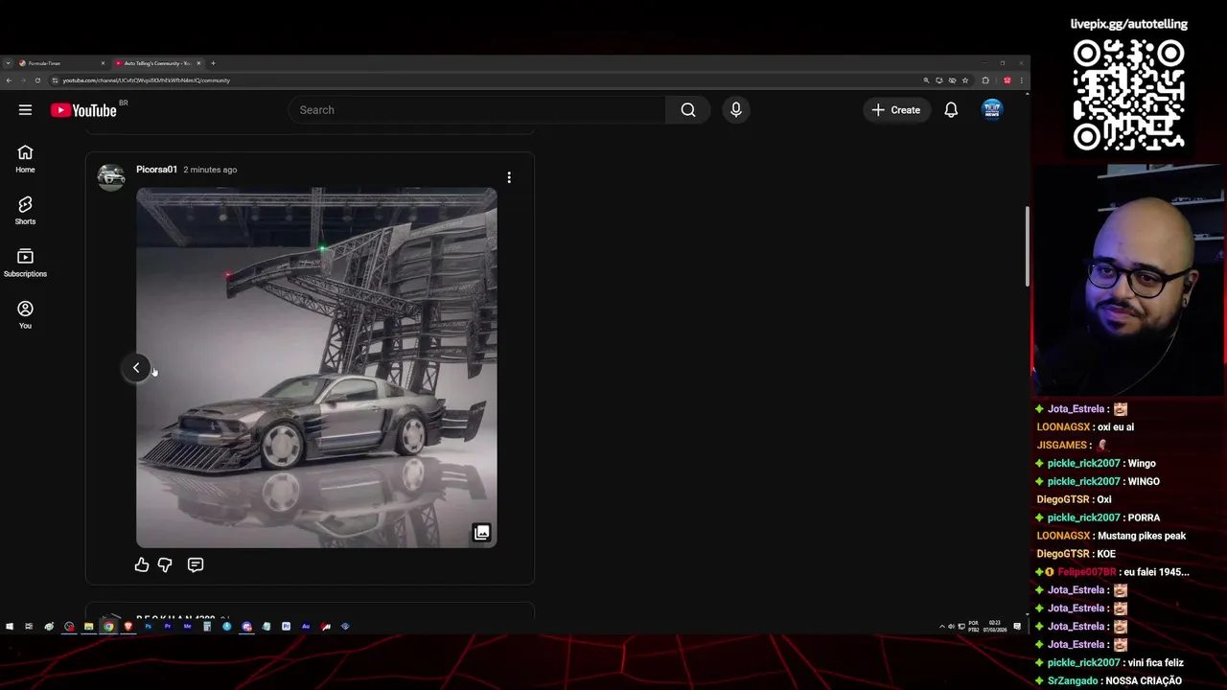Open the red browser profile icon
The image size is (1227, 690).
1007,80
